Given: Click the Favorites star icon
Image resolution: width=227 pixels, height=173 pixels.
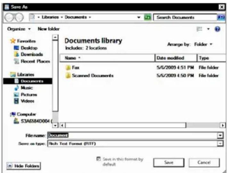Looking at the screenshot, I should [x=13, y=41].
